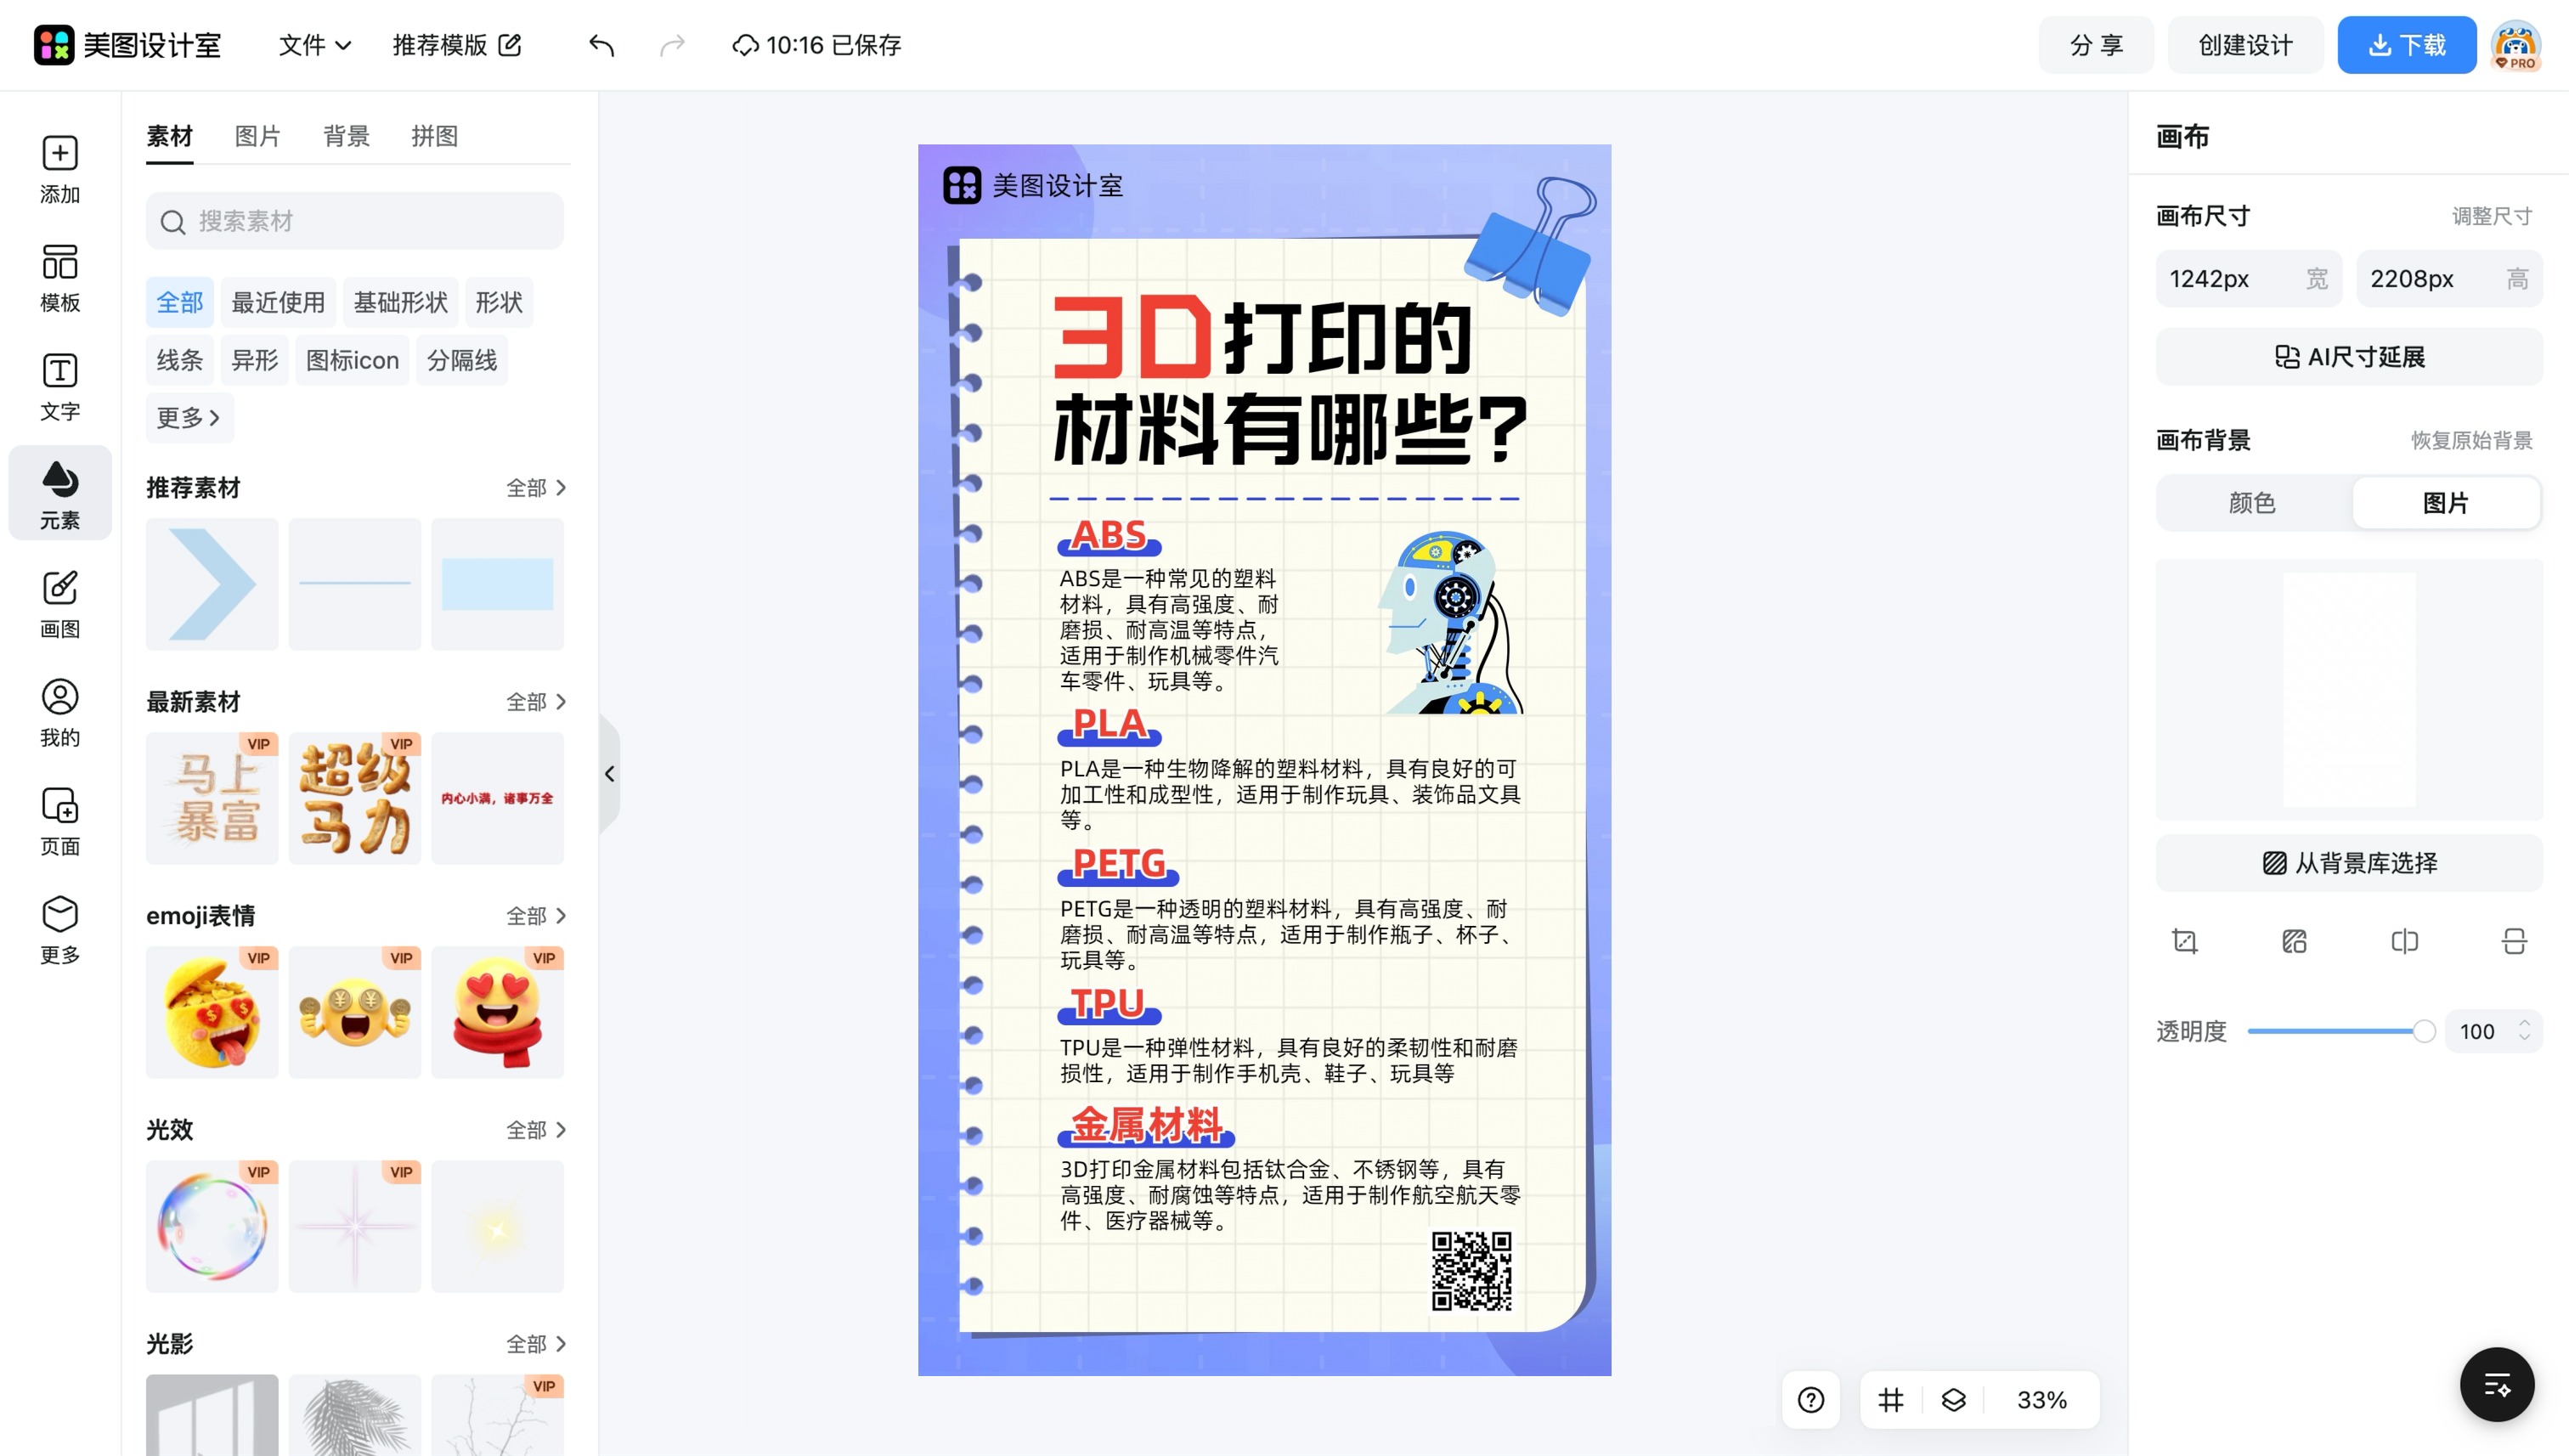The width and height of the screenshot is (2569, 1456).
Task: Click the 分享 share button
Action: click(x=2096, y=45)
